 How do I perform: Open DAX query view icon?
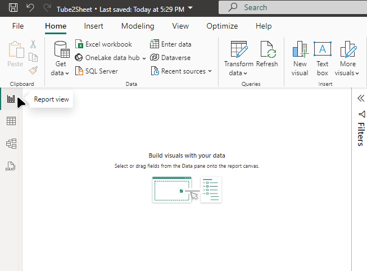point(11,166)
